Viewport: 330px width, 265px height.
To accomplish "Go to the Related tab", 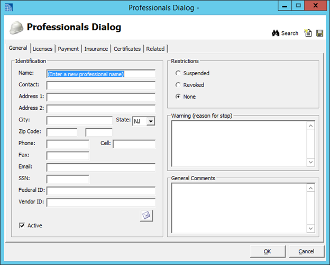I will pos(155,49).
